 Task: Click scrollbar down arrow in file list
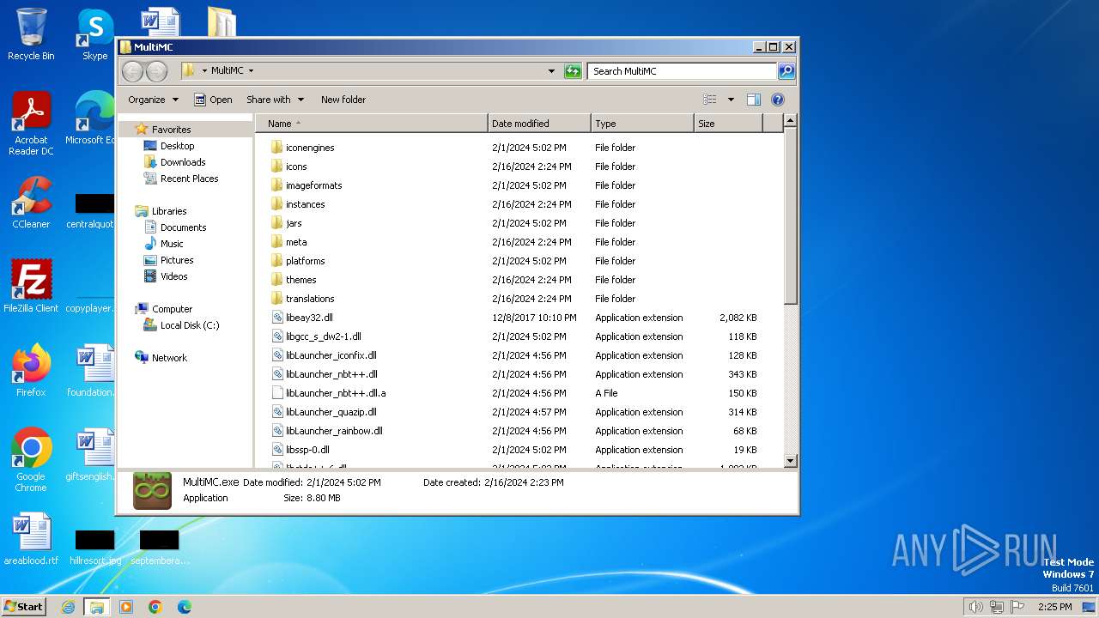point(791,461)
